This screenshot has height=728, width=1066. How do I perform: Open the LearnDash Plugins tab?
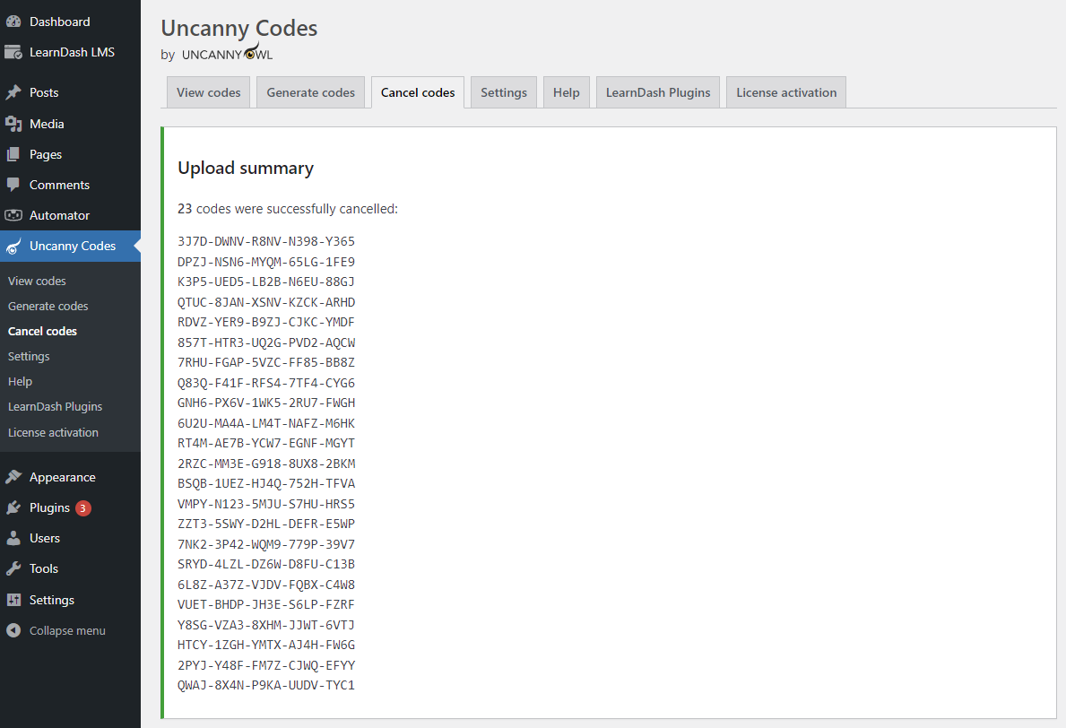click(657, 92)
